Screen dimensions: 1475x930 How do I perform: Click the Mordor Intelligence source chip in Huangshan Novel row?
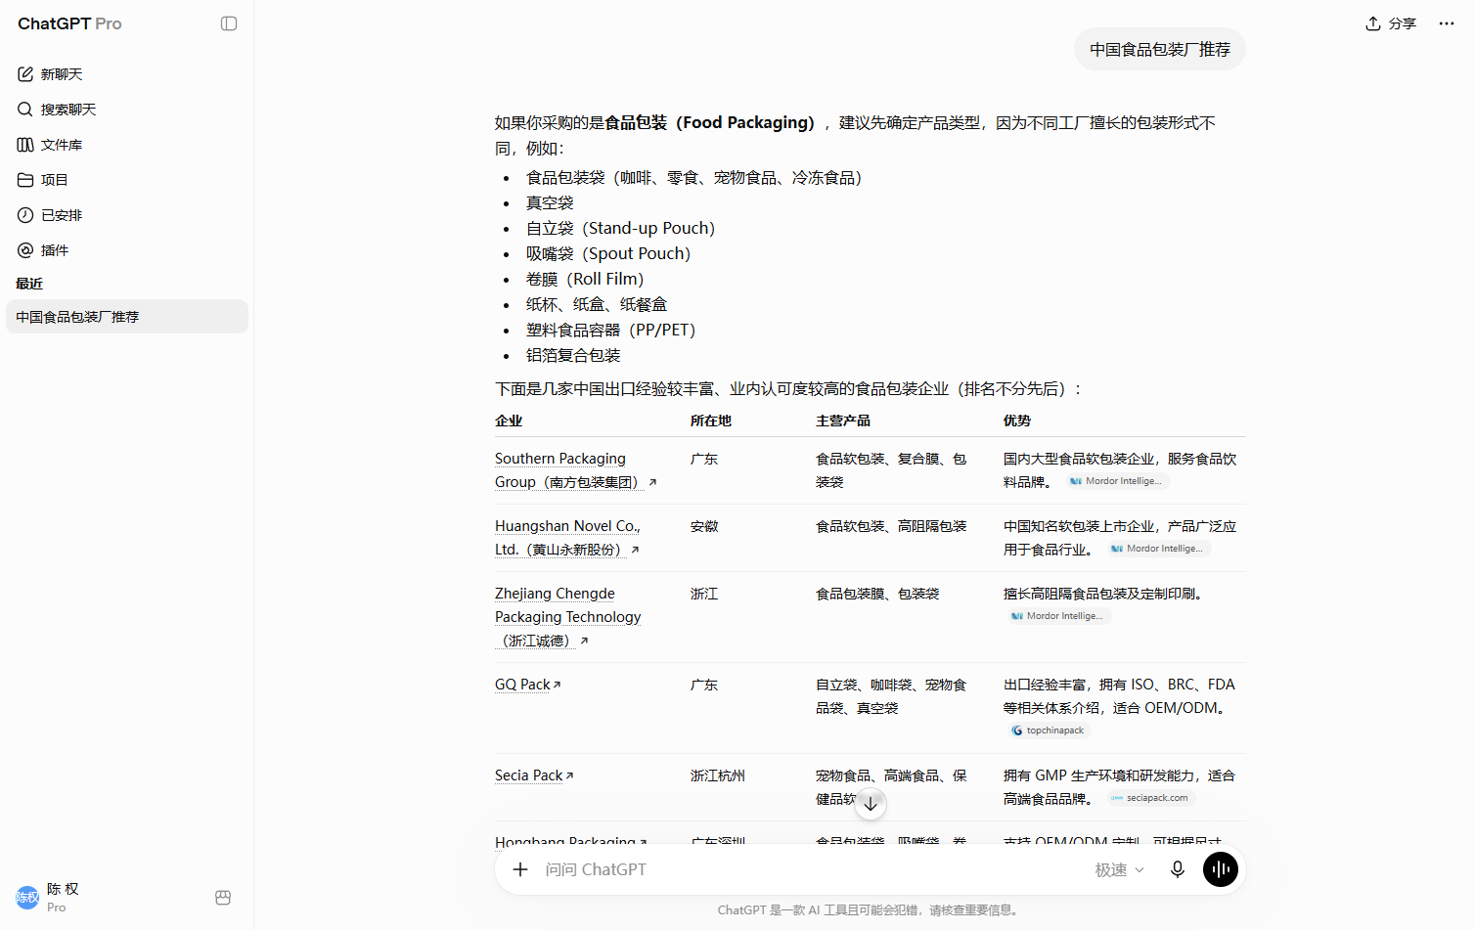[x=1157, y=549]
